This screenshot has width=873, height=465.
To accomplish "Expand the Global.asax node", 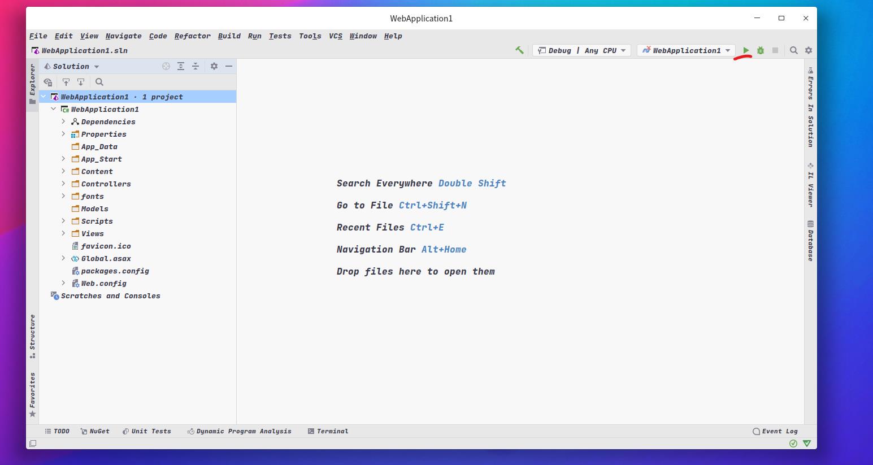I will coord(64,258).
